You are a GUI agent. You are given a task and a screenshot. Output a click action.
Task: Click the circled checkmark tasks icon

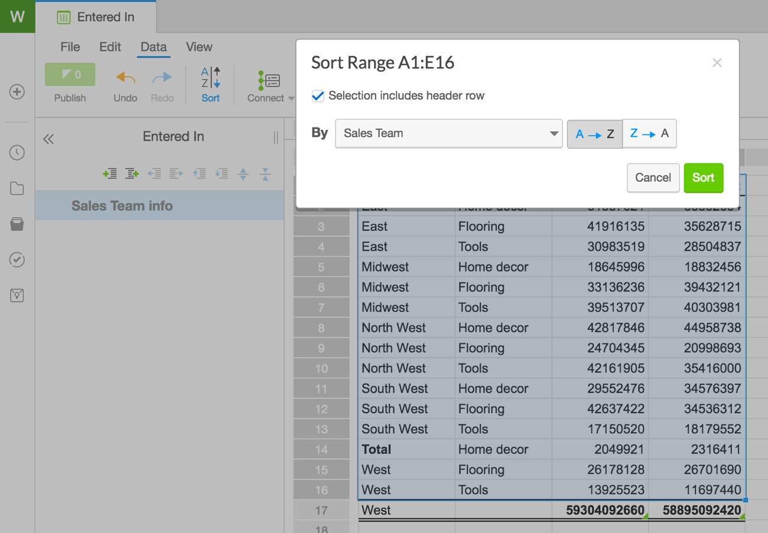pyautogui.click(x=17, y=260)
